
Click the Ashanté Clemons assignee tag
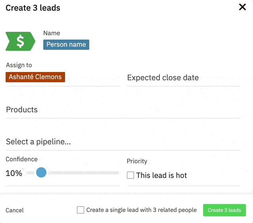click(x=35, y=77)
